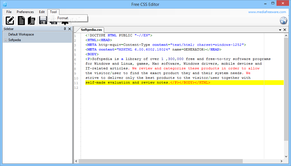This screenshot has height=166, width=291.
Task: Select the Softpedia workspace item
Action: click(x=15, y=40)
